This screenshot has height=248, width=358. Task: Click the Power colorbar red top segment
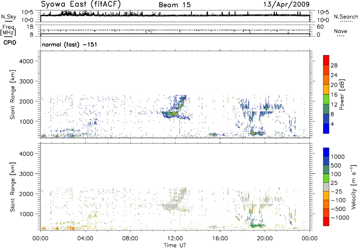coord(326,60)
